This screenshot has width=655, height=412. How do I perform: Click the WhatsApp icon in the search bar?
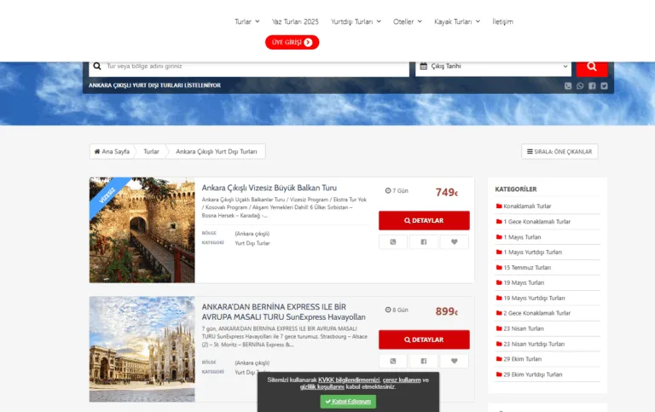[580, 86]
